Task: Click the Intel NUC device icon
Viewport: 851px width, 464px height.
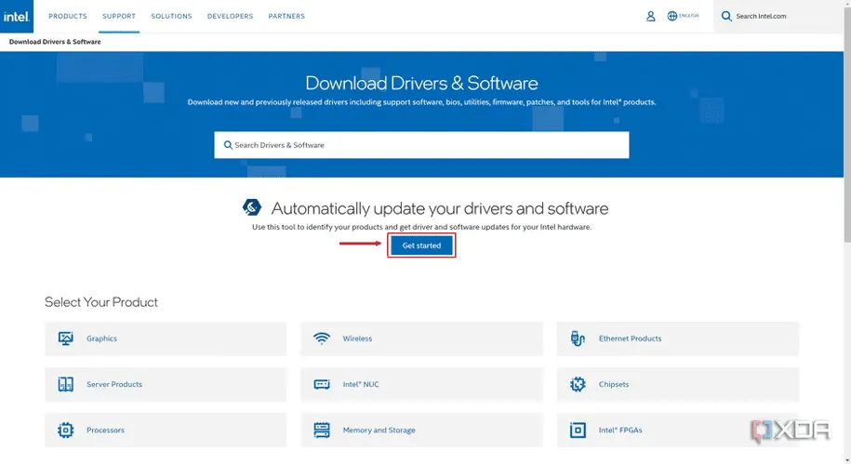Action: (x=322, y=384)
